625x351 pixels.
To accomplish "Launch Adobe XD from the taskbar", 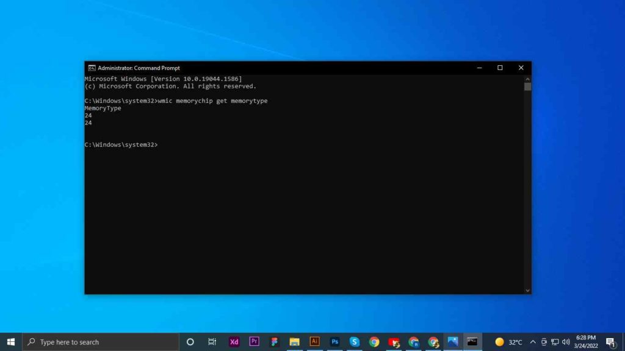I will coord(234,342).
